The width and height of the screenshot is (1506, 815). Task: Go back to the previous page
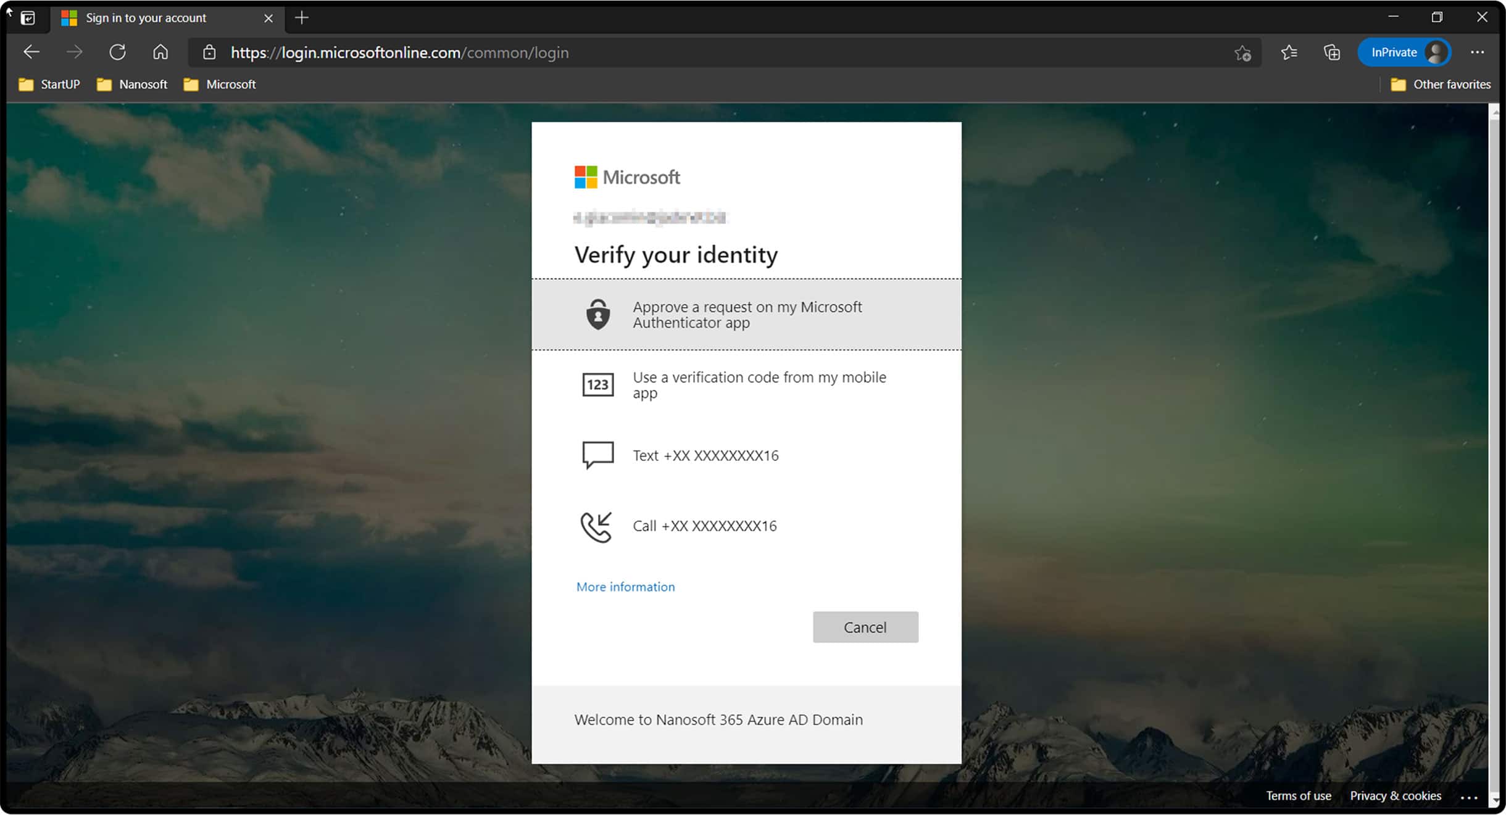(x=31, y=52)
